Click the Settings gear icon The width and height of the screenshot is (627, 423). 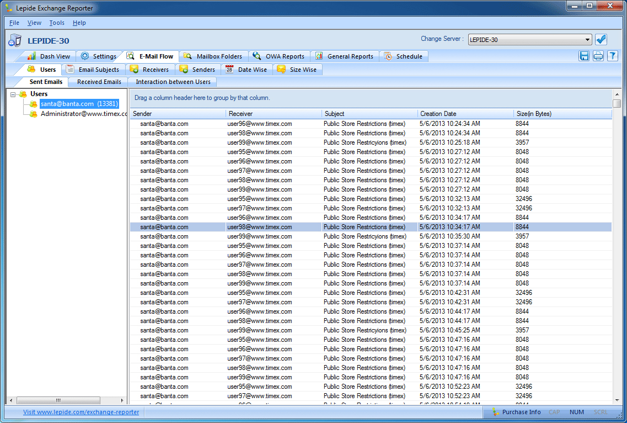[85, 56]
